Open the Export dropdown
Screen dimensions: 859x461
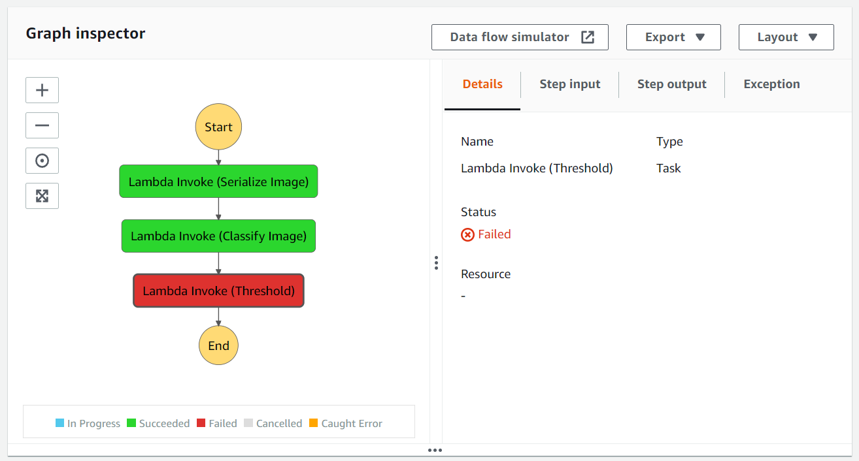[x=673, y=37]
